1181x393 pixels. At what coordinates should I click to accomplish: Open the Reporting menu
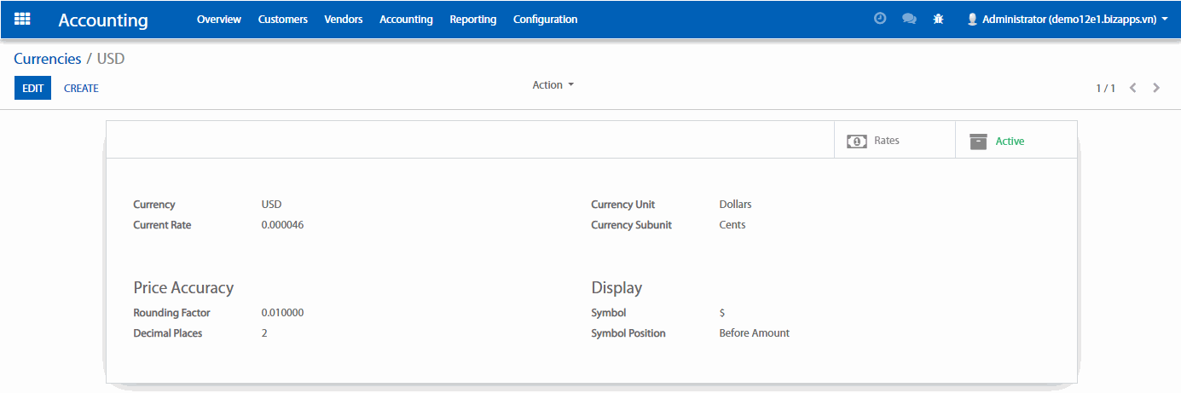pos(472,19)
